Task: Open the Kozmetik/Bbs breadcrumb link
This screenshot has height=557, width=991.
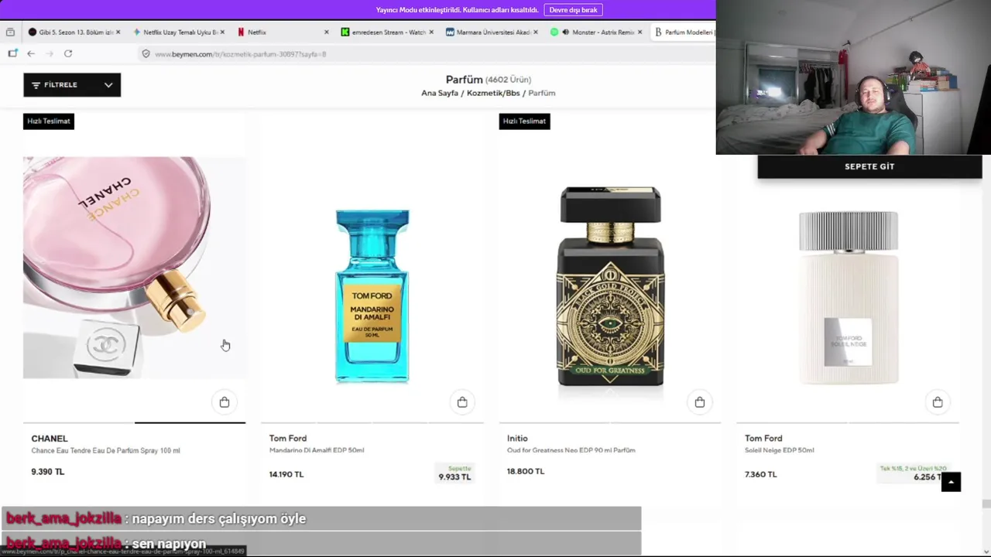Action: pos(493,93)
